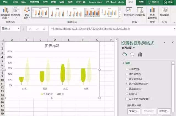Apply the fifth chart style thumbnail
Screen dimensions: 176x116
click(109, 13)
